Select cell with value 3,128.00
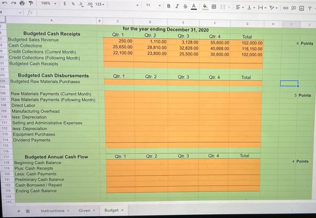316x218 pixels. click(183, 42)
